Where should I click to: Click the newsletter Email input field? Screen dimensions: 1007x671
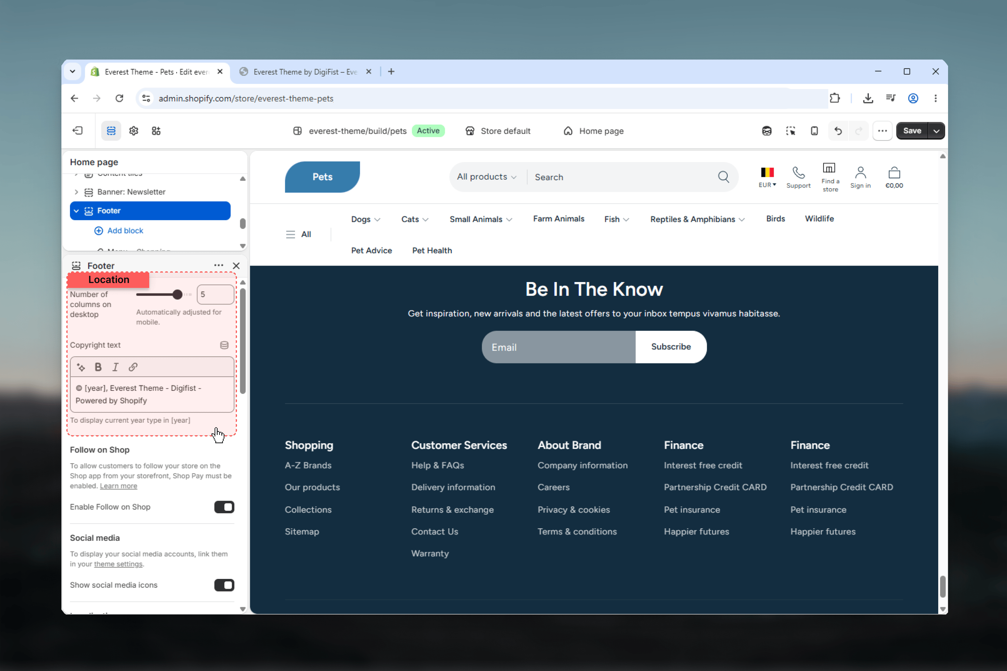pos(558,347)
